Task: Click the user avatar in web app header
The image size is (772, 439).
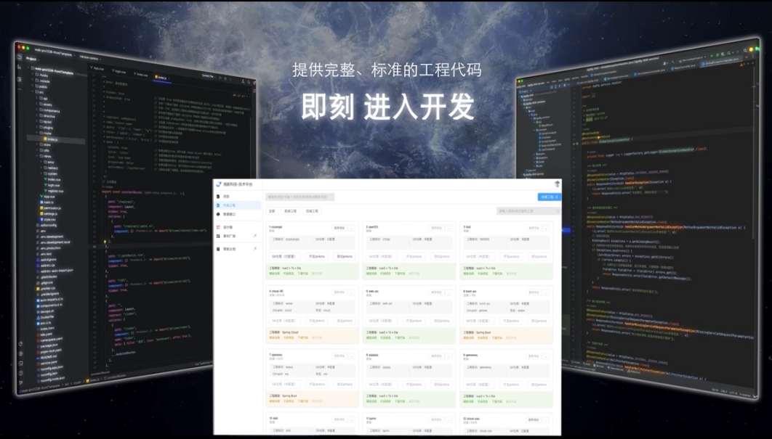Action: (x=557, y=184)
